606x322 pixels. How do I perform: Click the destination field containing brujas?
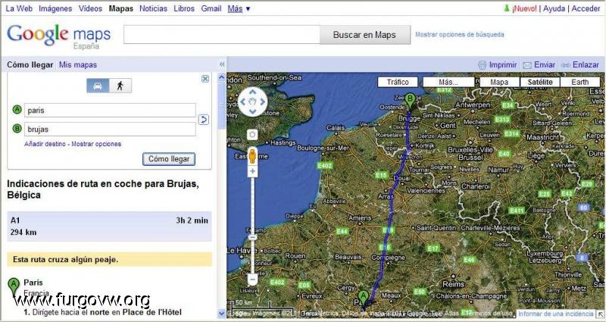point(110,129)
